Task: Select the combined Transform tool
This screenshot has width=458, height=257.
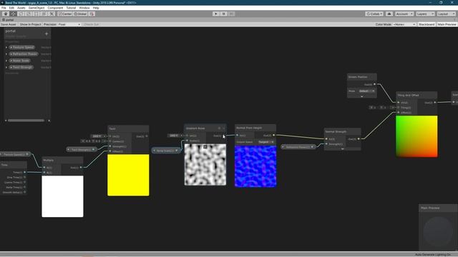Action: coord(44,14)
